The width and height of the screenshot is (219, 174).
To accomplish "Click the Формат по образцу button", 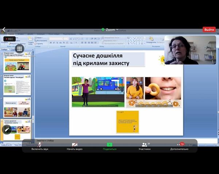I will (18, 44).
